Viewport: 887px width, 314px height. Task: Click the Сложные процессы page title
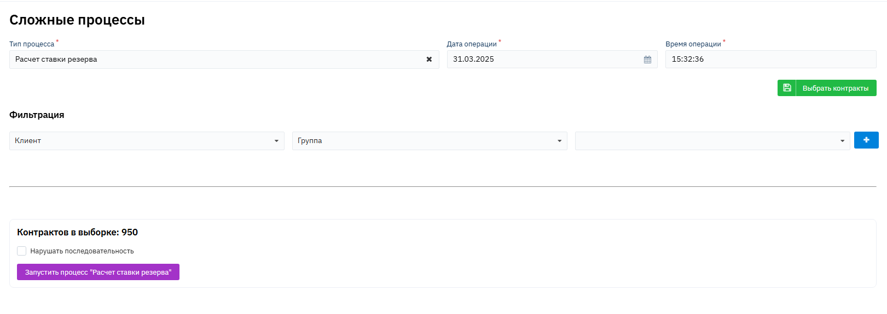[77, 20]
